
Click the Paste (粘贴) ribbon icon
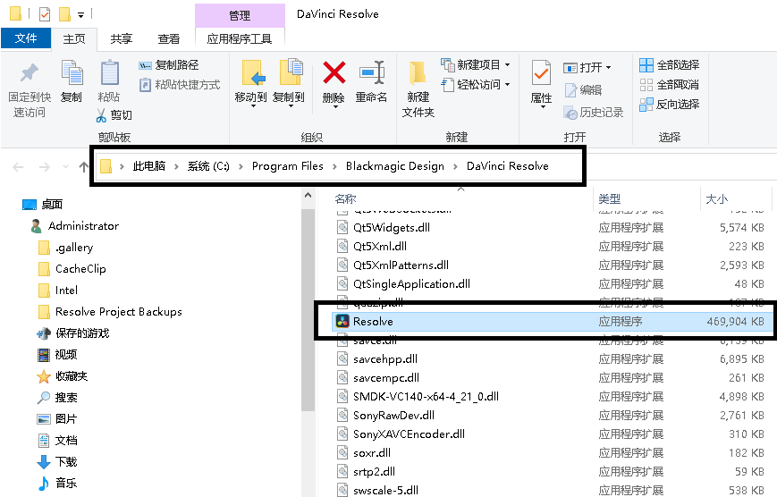pos(109,72)
